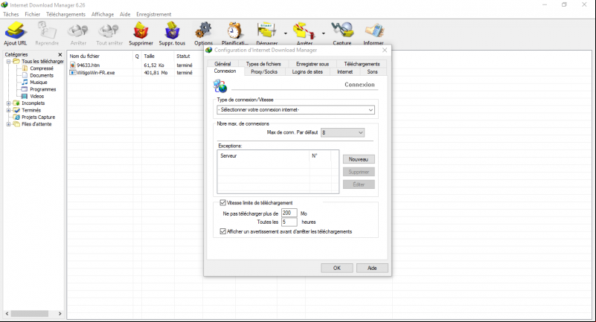Select the Vidéos category icon

[25, 96]
